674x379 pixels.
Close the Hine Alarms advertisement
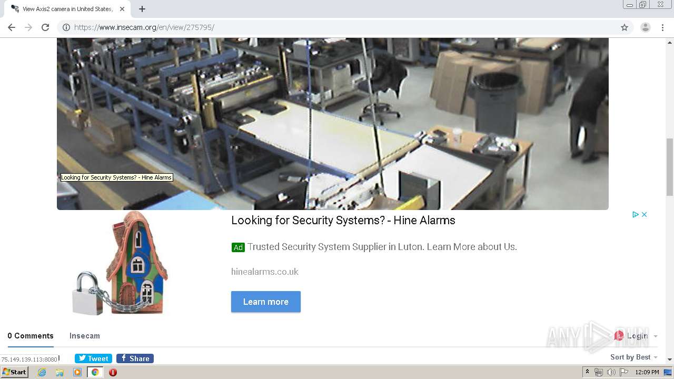pyautogui.click(x=644, y=214)
